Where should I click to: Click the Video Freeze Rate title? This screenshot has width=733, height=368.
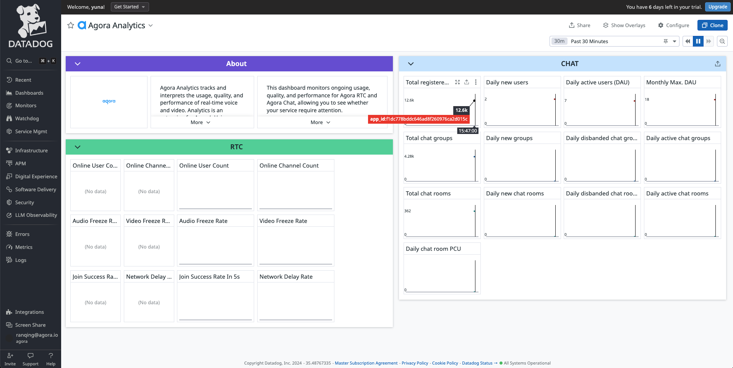point(283,221)
